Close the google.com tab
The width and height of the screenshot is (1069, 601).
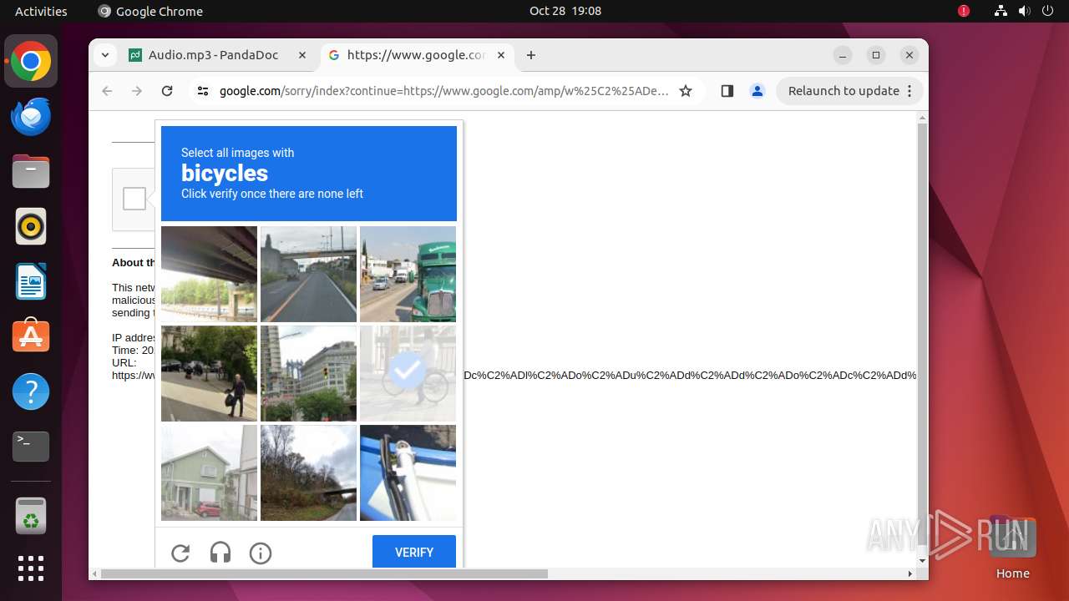(x=501, y=55)
